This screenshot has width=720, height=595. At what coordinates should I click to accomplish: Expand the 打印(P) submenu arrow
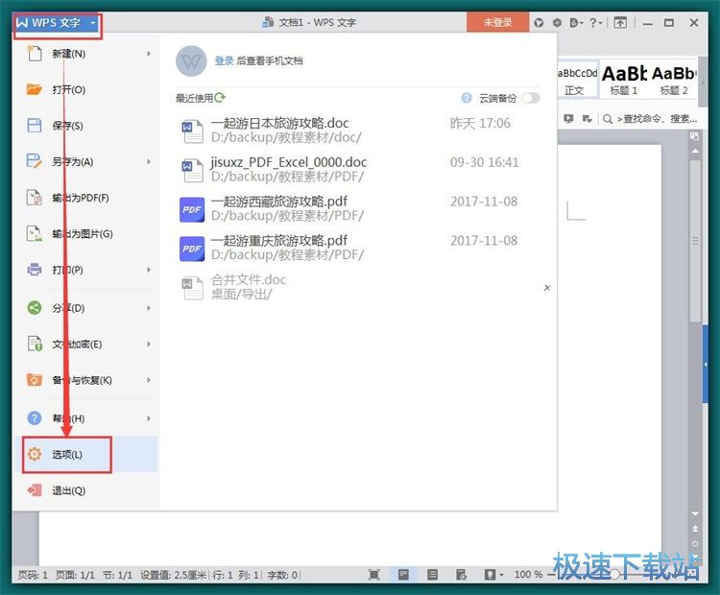tap(148, 270)
